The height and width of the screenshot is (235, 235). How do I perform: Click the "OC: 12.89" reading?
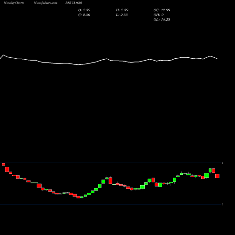click(x=162, y=10)
